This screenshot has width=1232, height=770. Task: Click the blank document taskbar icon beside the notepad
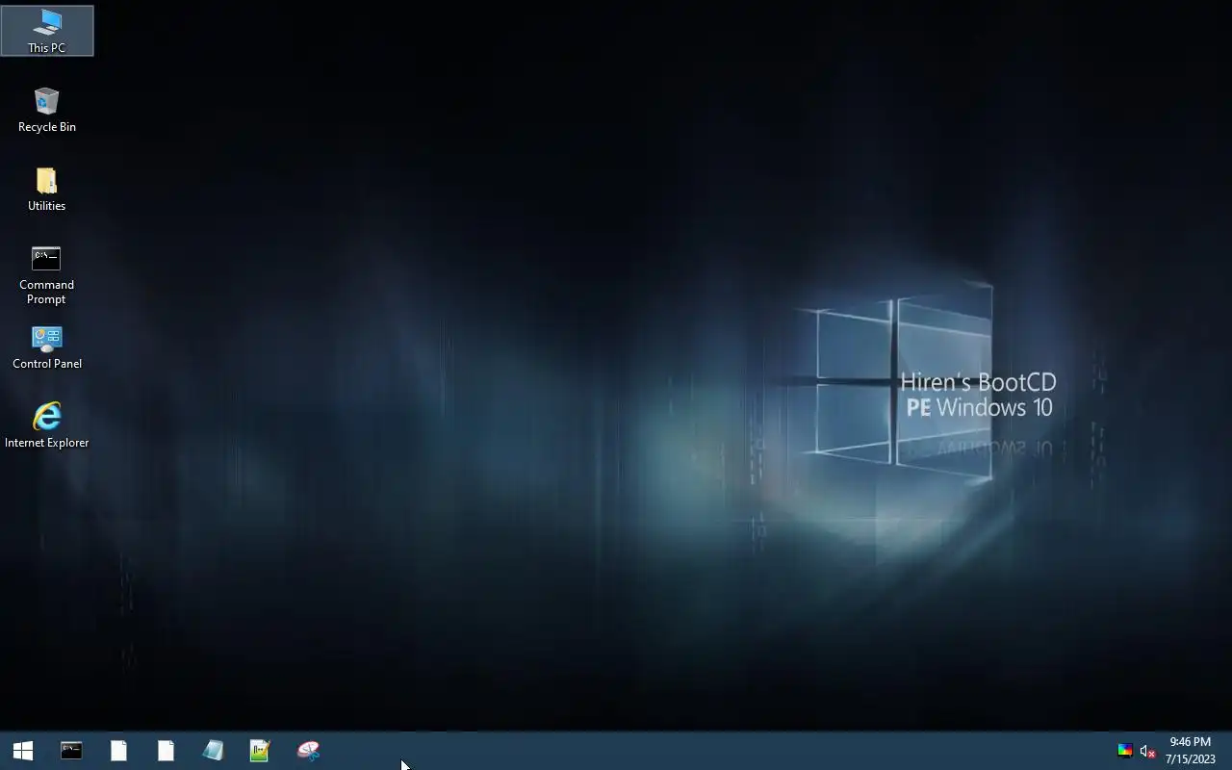coord(166,751)
